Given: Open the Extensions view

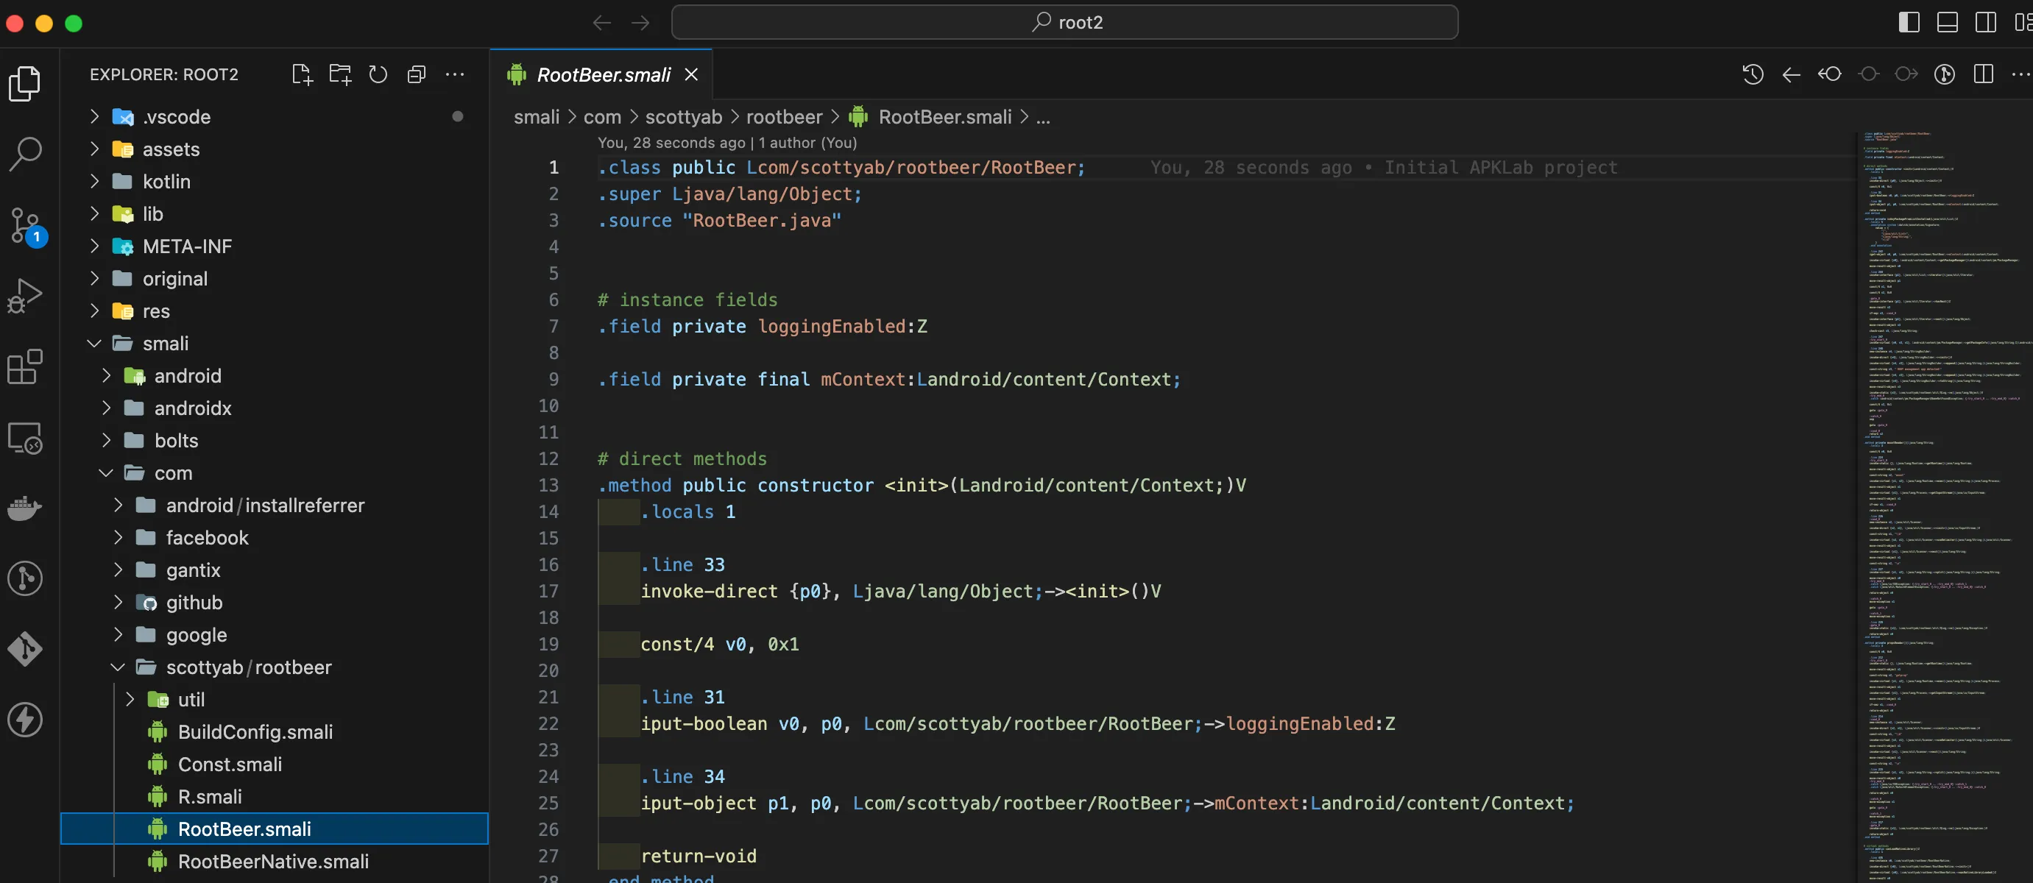Looking at the screenshot, I should (25, 367).
